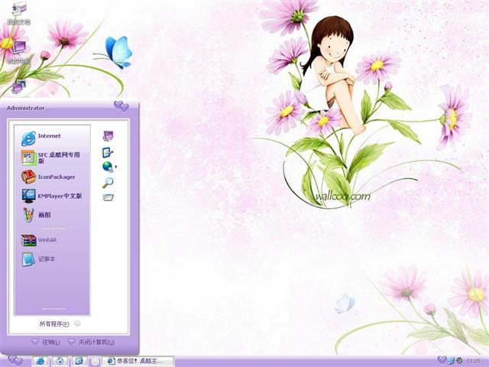Open the globe network icon's submenu

click(x=108, y=167)
